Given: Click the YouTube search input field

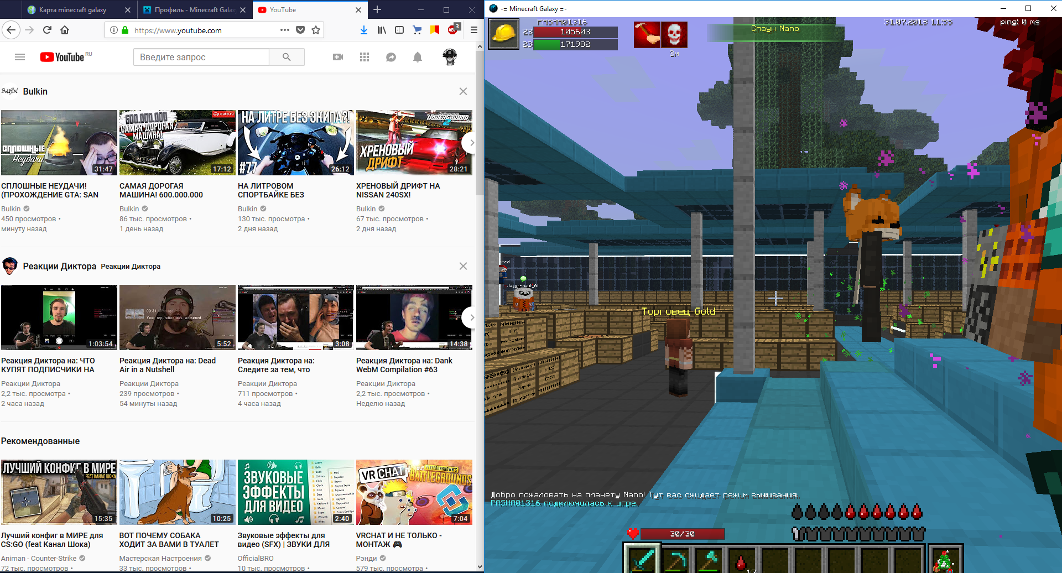Looking at the screenshot, I should coord(201,57).
